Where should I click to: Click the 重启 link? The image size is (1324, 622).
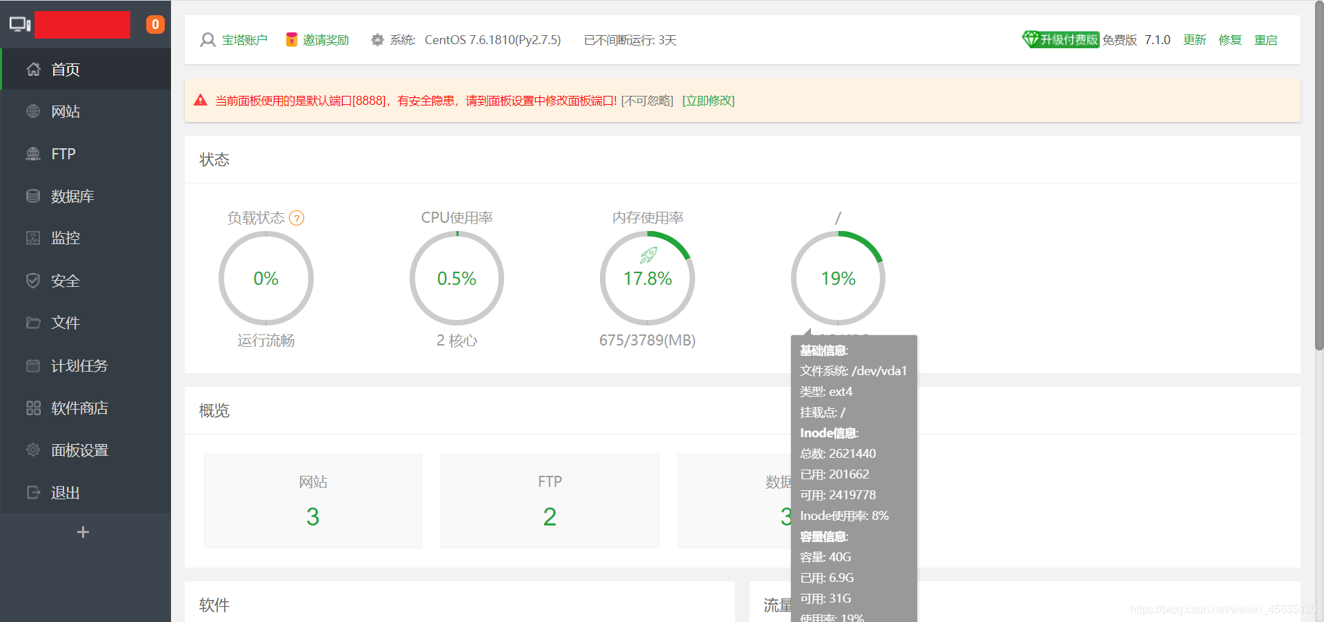coord(1265,40)
